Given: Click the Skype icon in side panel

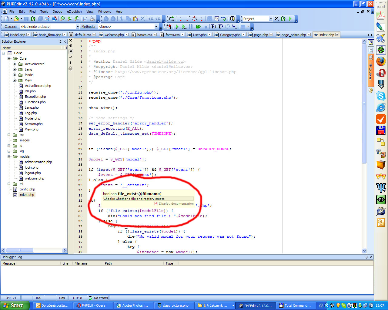Looking at the screenshot, I should 381,96.
